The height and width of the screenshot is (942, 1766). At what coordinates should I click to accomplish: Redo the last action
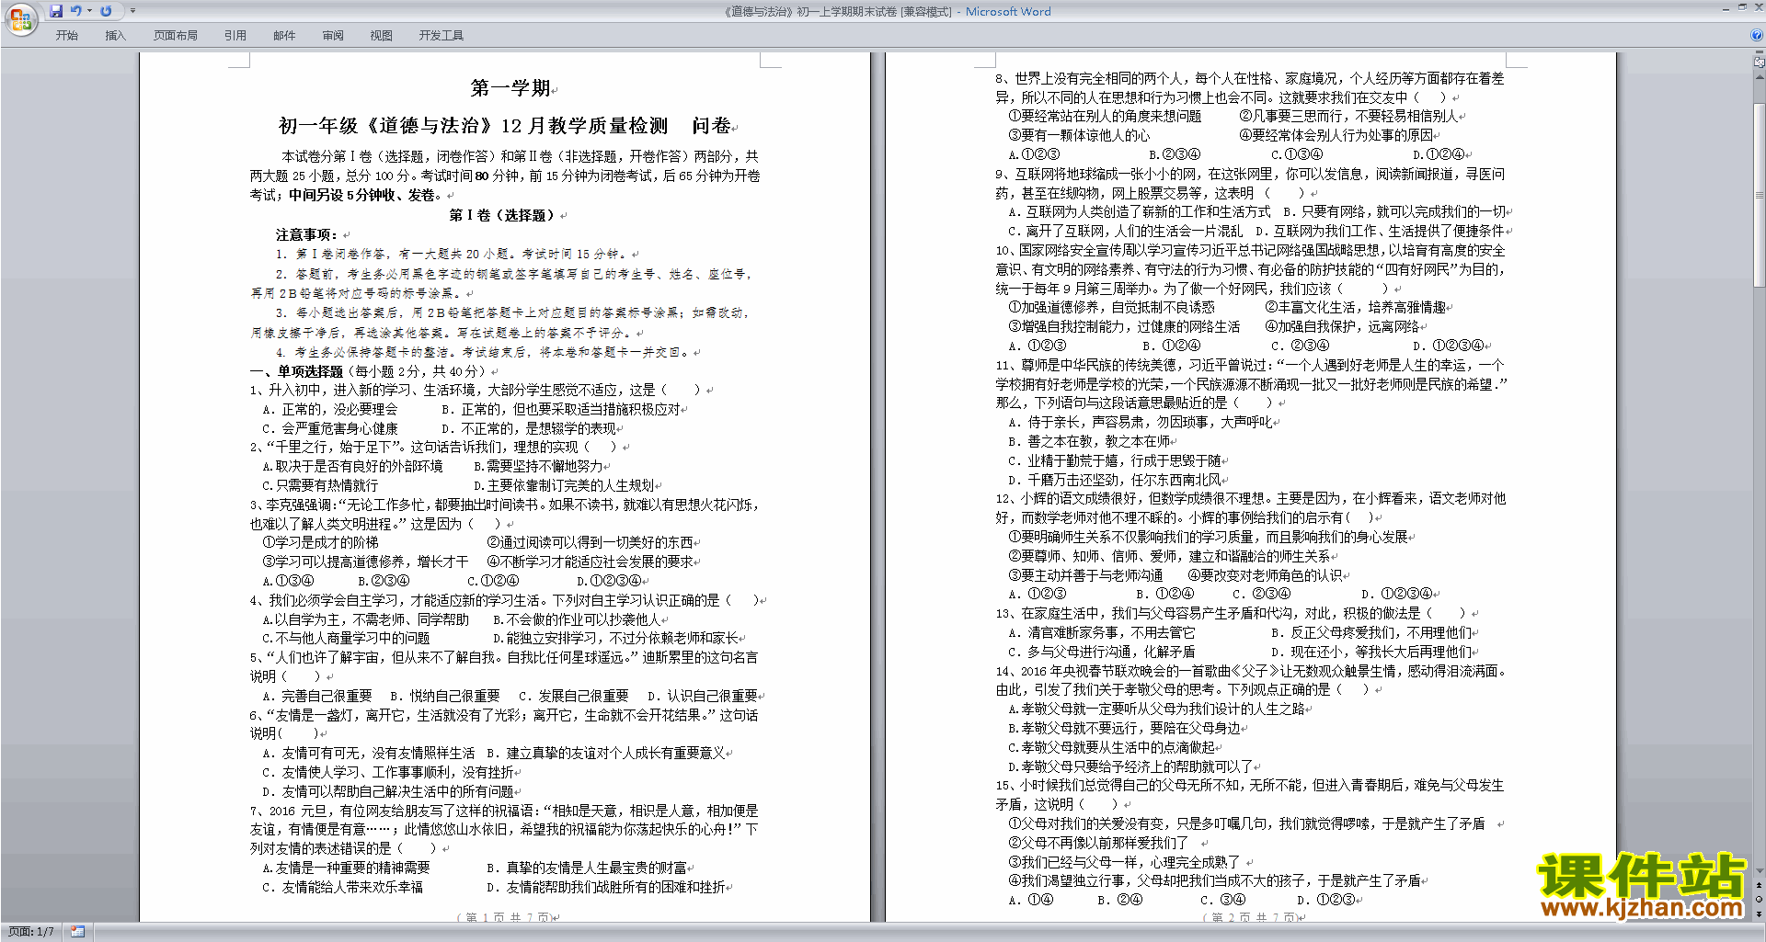pos(106,11)
